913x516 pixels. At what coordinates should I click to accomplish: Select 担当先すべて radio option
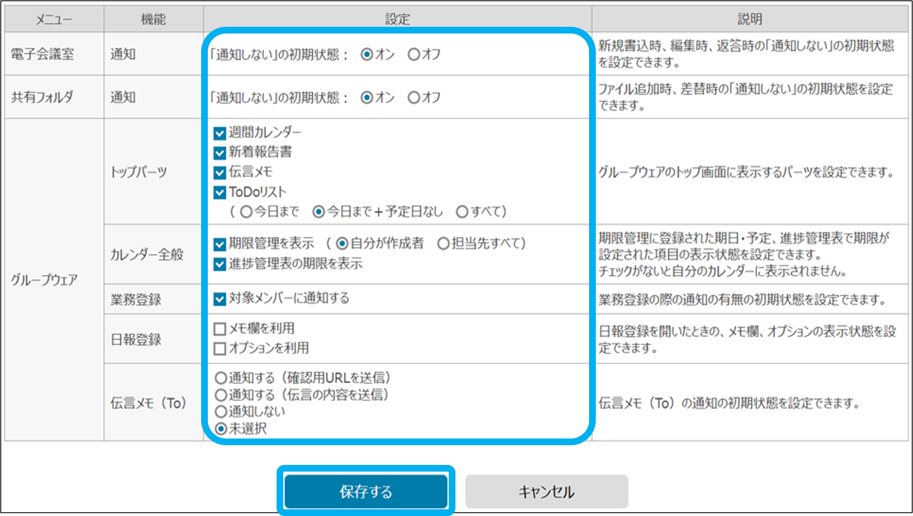(443, 243)
